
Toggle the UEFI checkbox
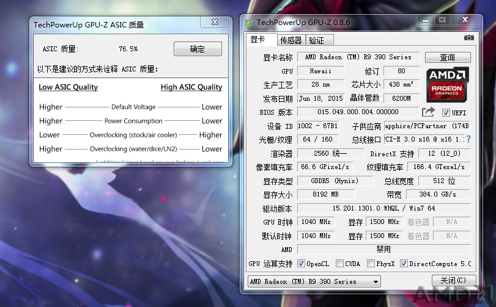pyautogui.click(x=446, y=113)
